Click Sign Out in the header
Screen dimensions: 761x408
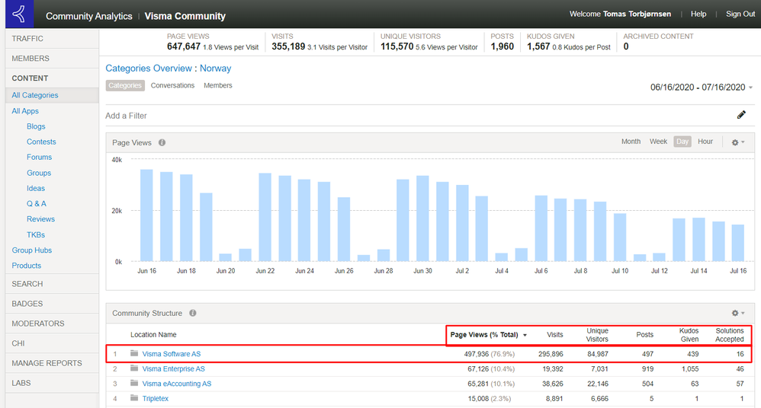point(740,14)
